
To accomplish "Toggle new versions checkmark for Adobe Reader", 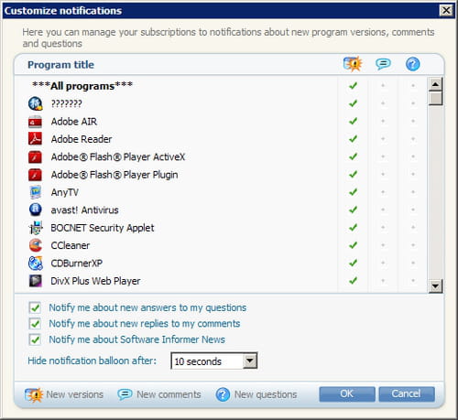I will [x=353, y=139].
